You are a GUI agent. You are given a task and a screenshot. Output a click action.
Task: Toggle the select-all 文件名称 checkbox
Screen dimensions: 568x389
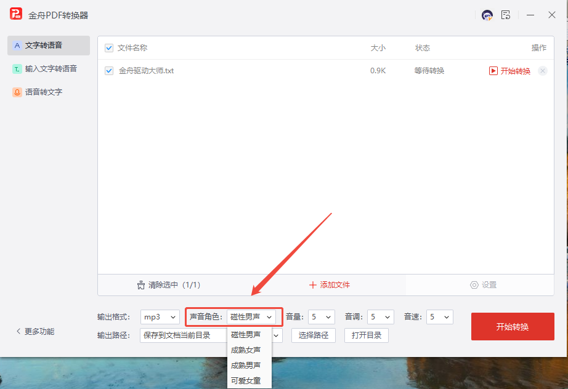109,48
